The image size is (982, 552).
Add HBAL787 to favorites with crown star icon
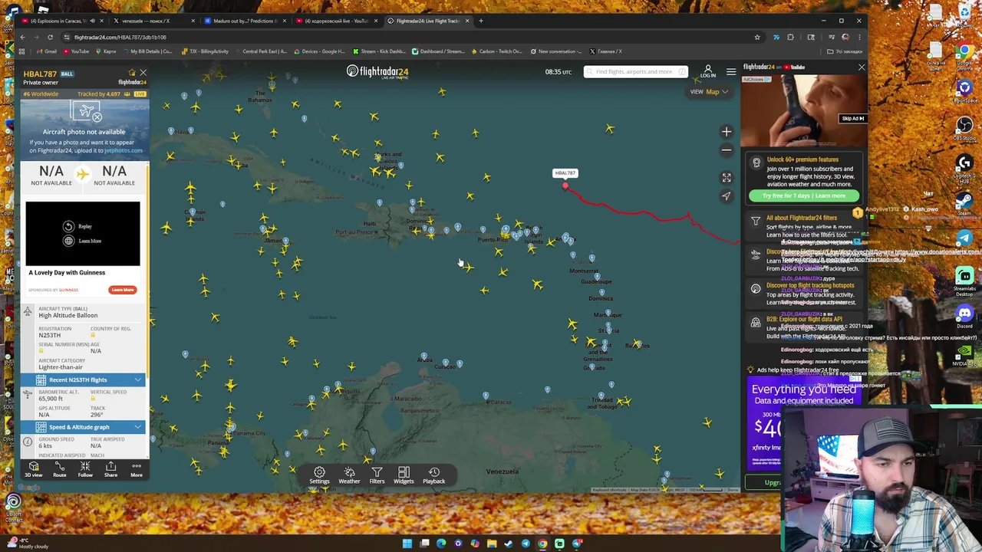[x=132, y=74]
